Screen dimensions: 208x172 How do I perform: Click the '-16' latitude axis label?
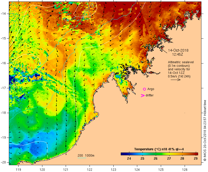[3, 63]
